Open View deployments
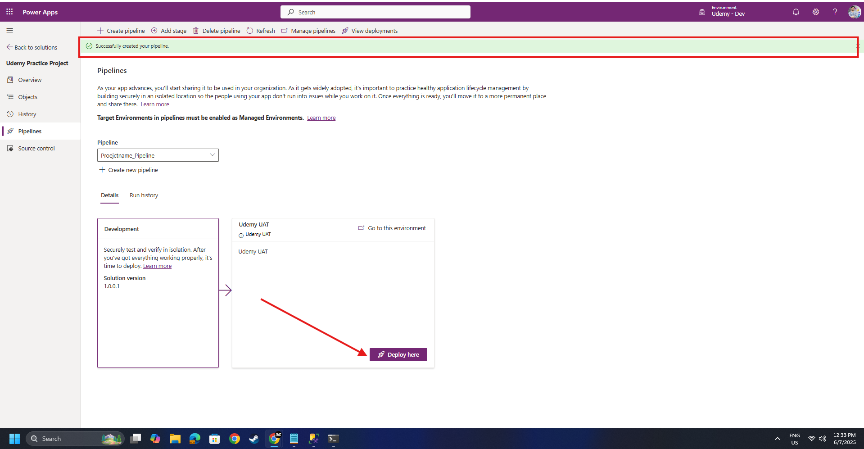This screenshot has width=864, height=449. (x=370, y=31)
